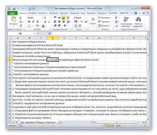Increase decimal places
The image size is (157, 135).
(x=76, y=26)
